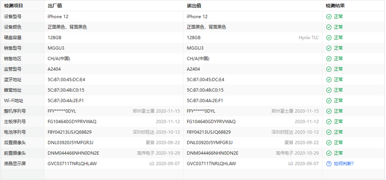386x180 pixels.
Task: Click 夏普 2020-09-22 in 读出值 column
Action: click(x=302, y=143)
